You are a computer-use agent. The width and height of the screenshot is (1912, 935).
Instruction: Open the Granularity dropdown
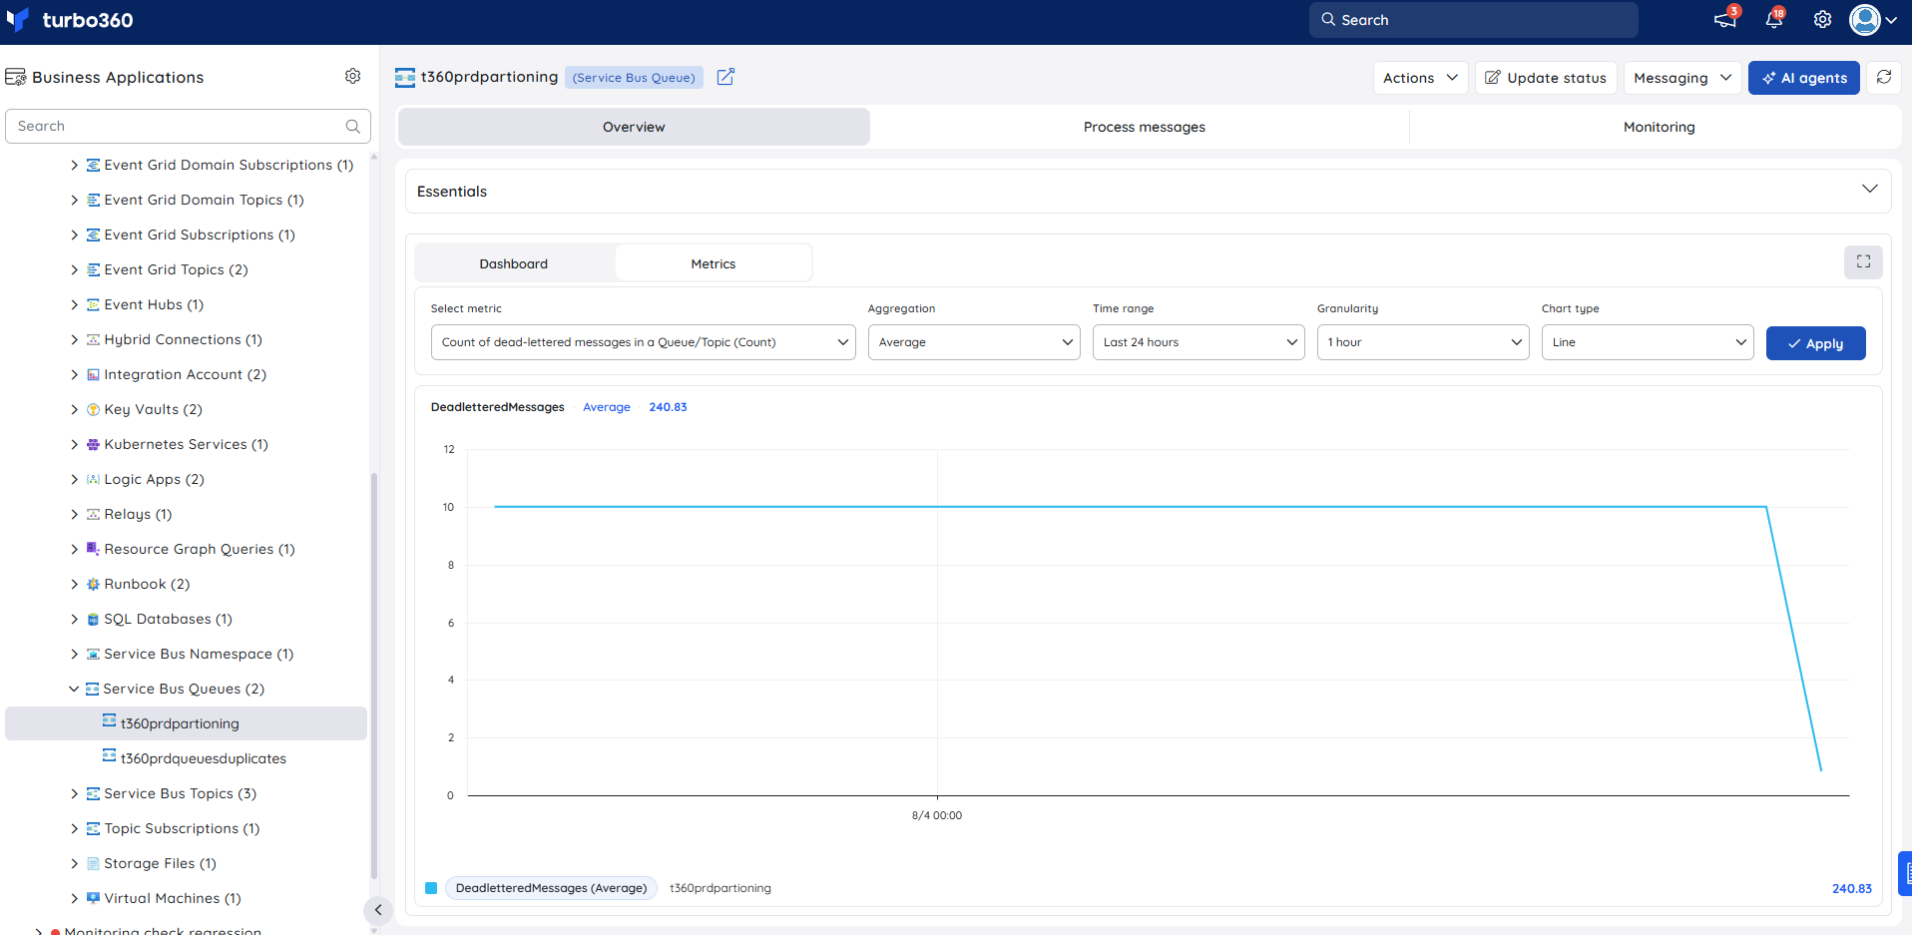click(1423, 342)
